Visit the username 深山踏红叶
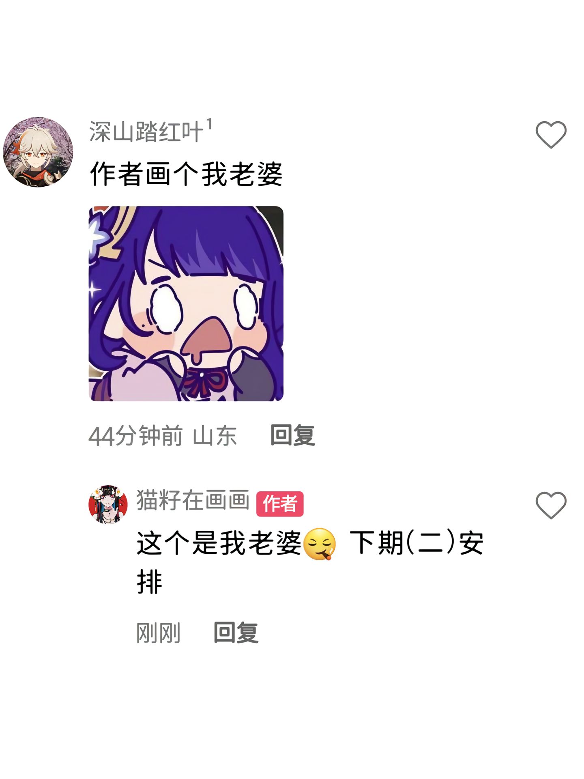Screen dimensions: 584x779 [x=146, y=131]
